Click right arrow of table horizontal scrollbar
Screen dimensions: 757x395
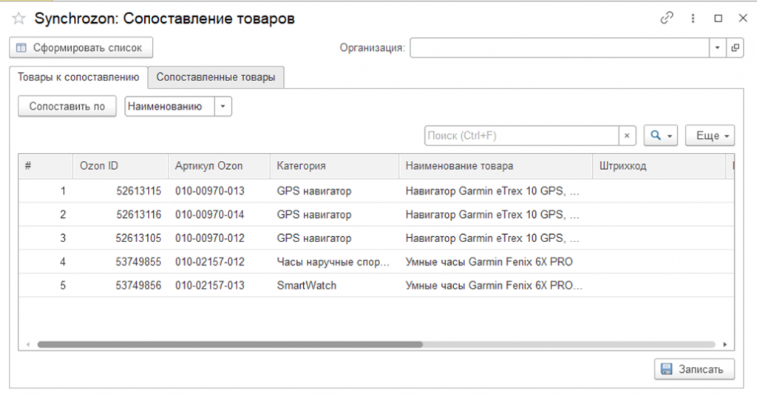point(724,344)
